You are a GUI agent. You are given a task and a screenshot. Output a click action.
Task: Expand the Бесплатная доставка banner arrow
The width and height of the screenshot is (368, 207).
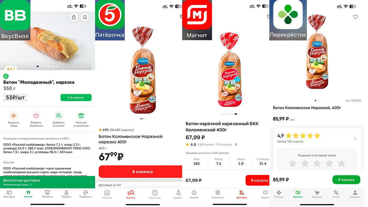click(x=91, y=182)
